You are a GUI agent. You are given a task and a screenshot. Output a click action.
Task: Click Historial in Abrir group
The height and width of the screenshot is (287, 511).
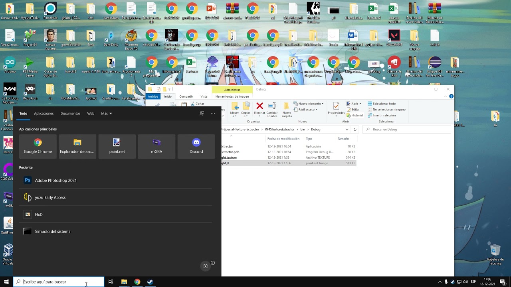pyautogui.click(x=355, y=115)
